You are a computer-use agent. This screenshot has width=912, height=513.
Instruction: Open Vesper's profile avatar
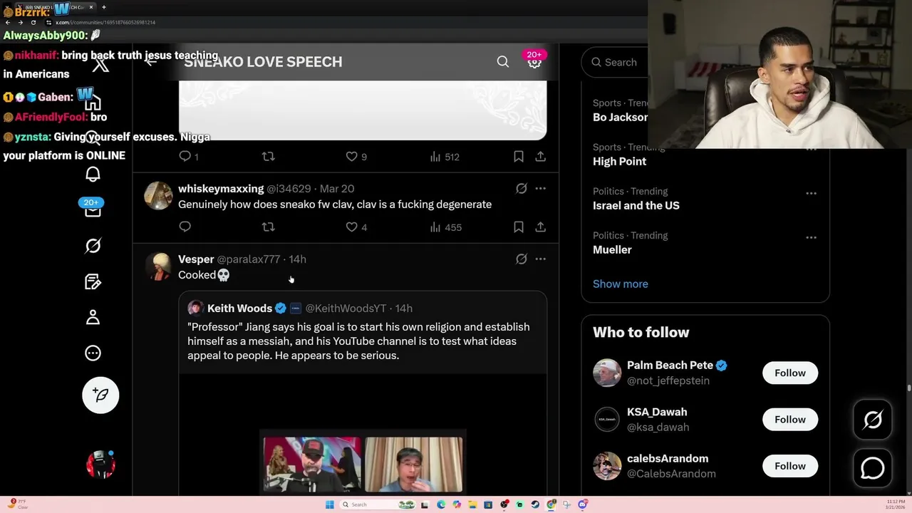tap(158, 266)
